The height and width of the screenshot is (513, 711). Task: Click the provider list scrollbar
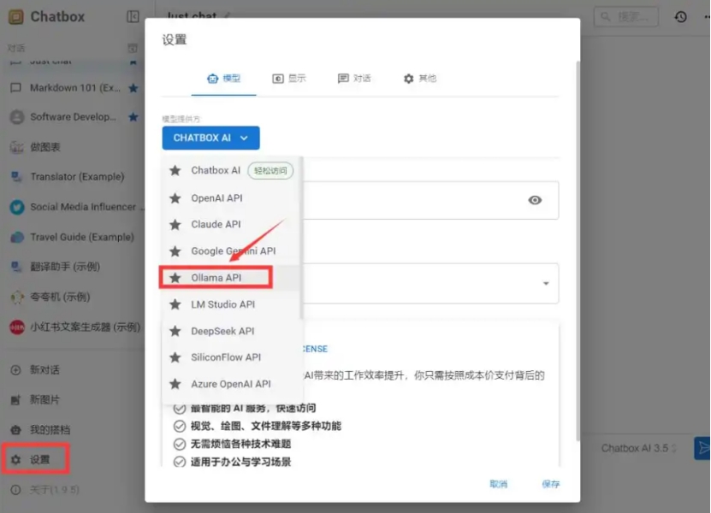point(300,238)
